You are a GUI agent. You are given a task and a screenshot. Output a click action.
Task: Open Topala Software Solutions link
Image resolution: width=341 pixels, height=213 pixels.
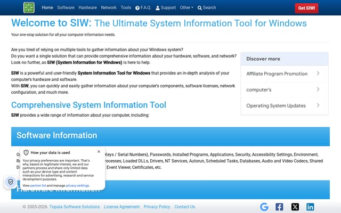75,207
